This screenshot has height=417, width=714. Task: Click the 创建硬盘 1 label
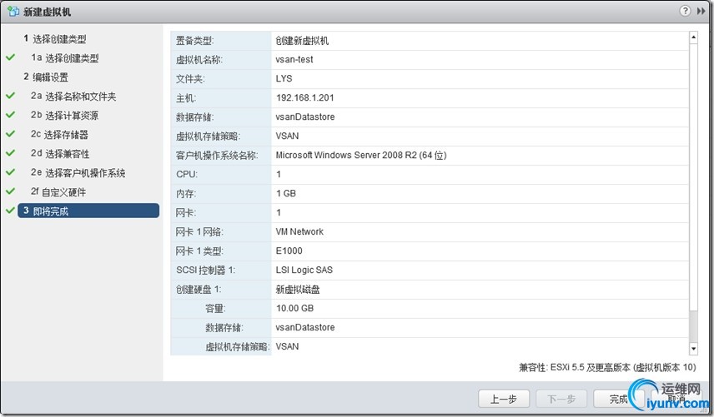point(199,290)
